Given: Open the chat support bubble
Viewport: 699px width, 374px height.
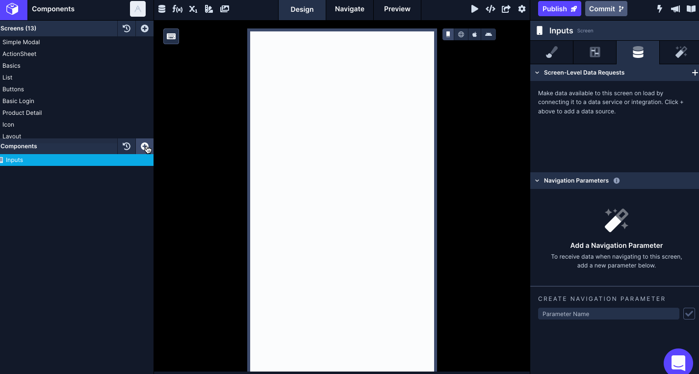Looking at the screenshot, I should click(x=679, y=363).
